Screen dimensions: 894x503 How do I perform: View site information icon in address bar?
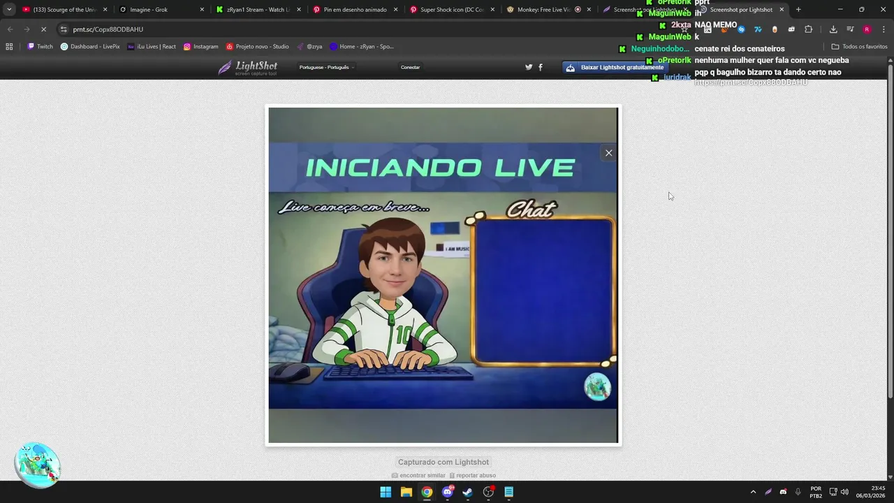(64, 29)
